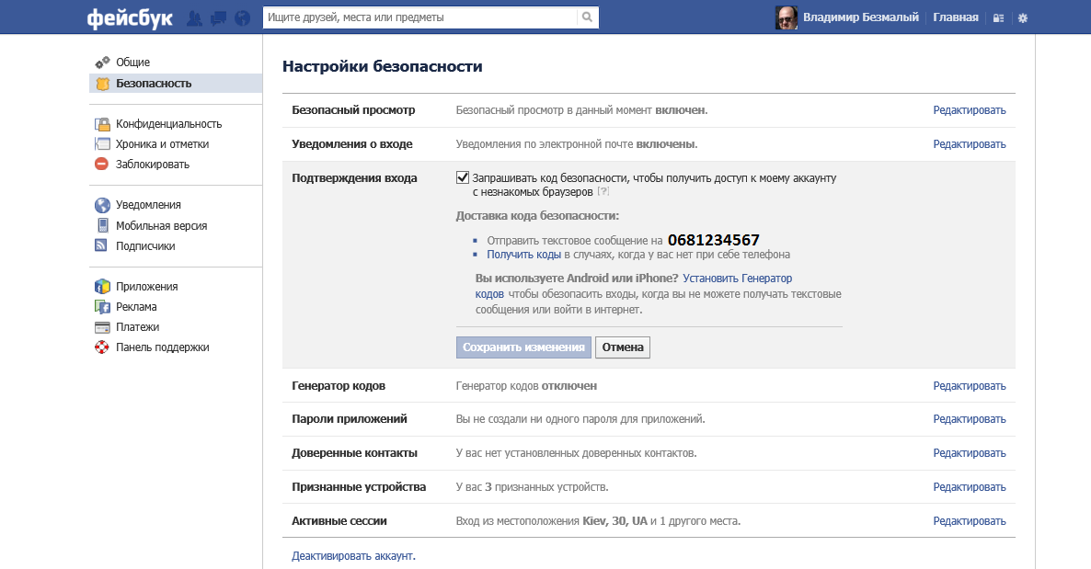Click the Реклама icon in sidebar
This screenshot has width=1091, height=569.
[102, 307]
